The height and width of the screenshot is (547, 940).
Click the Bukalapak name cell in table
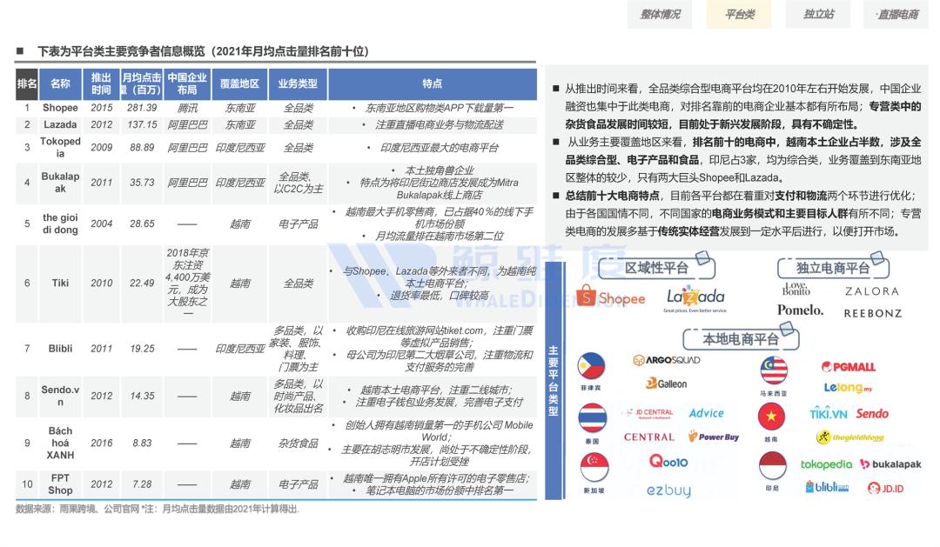coord(60,182)
